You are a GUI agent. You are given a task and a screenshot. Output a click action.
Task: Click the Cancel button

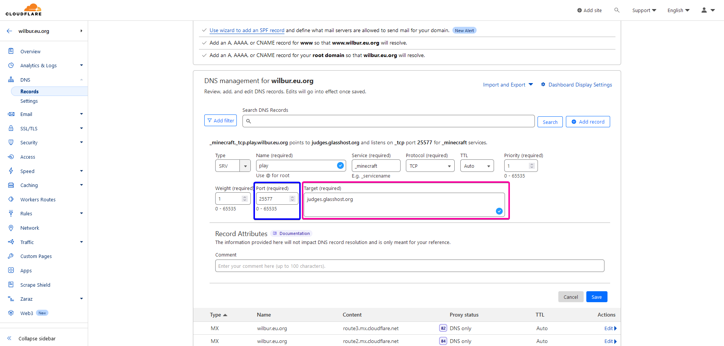[x=570, y=297]
